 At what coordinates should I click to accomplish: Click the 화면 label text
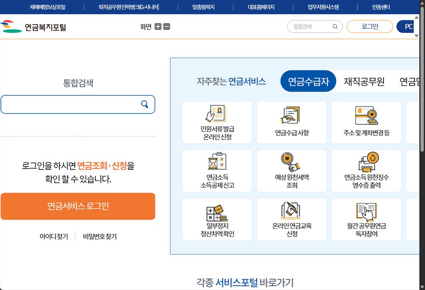146,27
